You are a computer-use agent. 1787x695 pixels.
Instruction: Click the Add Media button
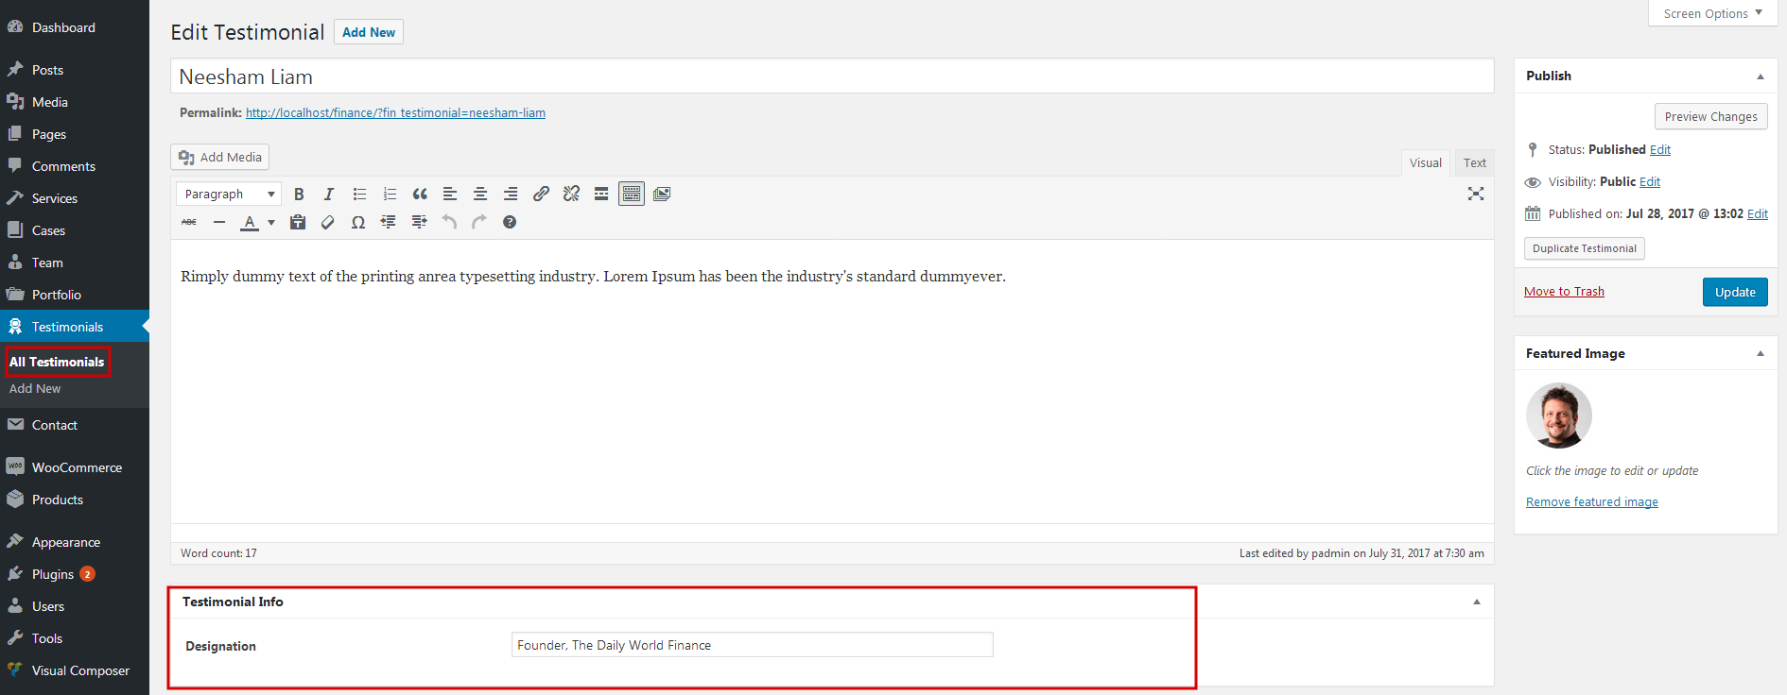[x=220, y=157]
